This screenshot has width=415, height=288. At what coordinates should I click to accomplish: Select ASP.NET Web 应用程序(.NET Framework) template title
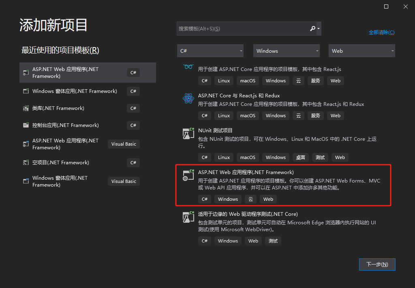[246, 172]
